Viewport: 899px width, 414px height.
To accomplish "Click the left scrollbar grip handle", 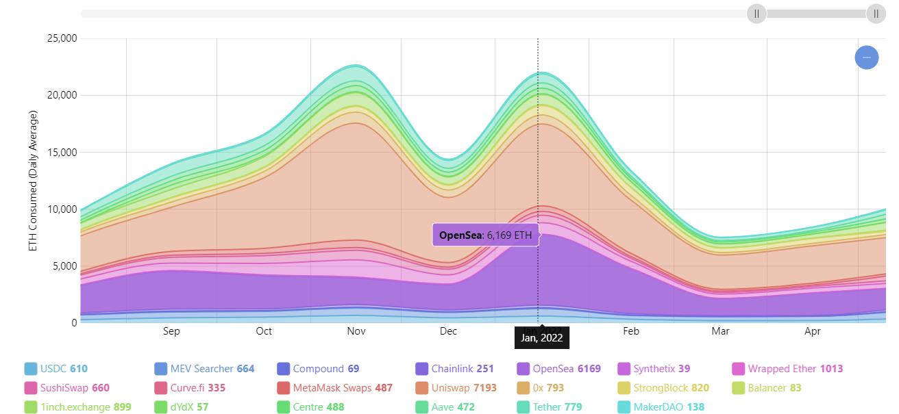I will pyautogui.click(x=756, y=14).
